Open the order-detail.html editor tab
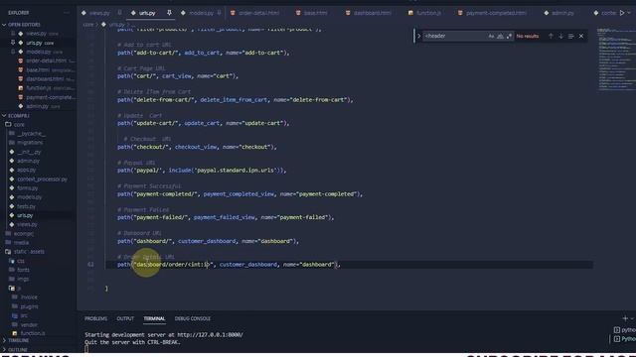The height and width of the screenshot is (357, 636). coord(258,13)
